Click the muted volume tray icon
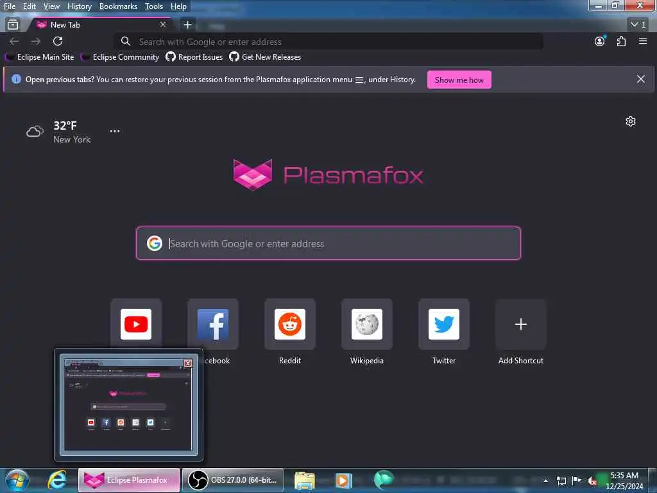 592,481
